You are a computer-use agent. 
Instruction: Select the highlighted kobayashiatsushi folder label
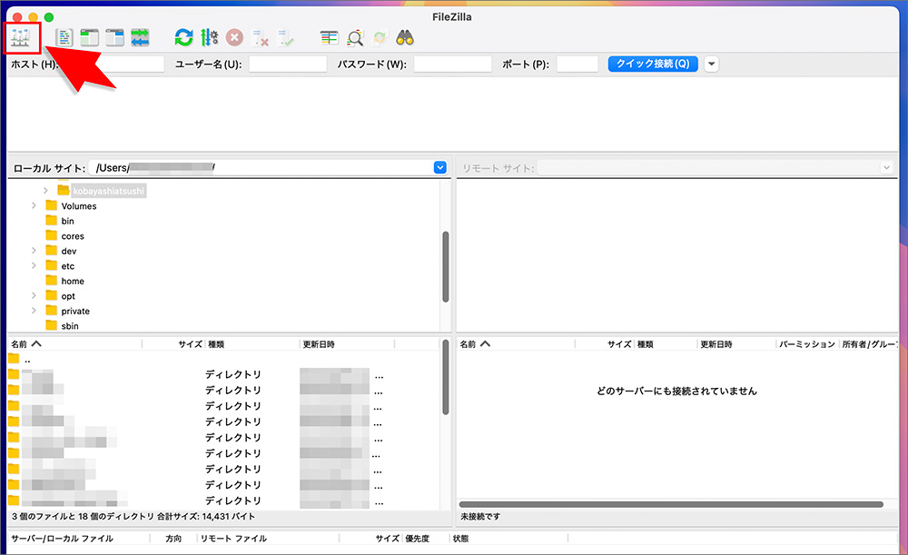[x=108, y=191]
